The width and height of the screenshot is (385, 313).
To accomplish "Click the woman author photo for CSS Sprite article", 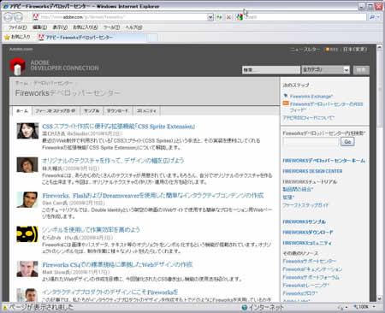I will pos(27,131).
